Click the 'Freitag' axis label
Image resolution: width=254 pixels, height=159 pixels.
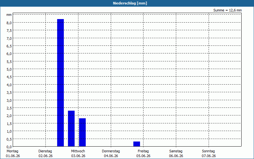pyautogui.click(x=143, y=151)
